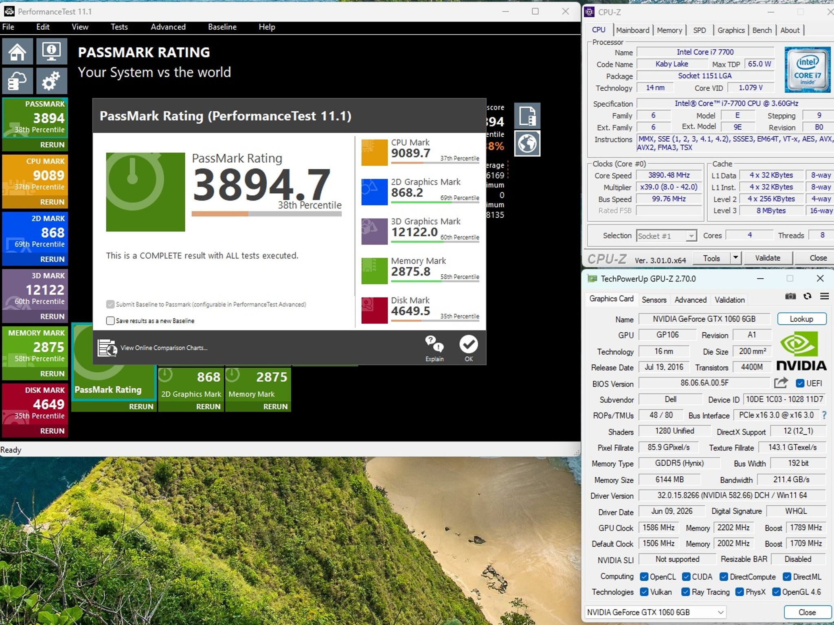This screenshot has height=625, width=834.
Task: Click the GPU Name field in GPU-Z
Action: tap(704, 319)
